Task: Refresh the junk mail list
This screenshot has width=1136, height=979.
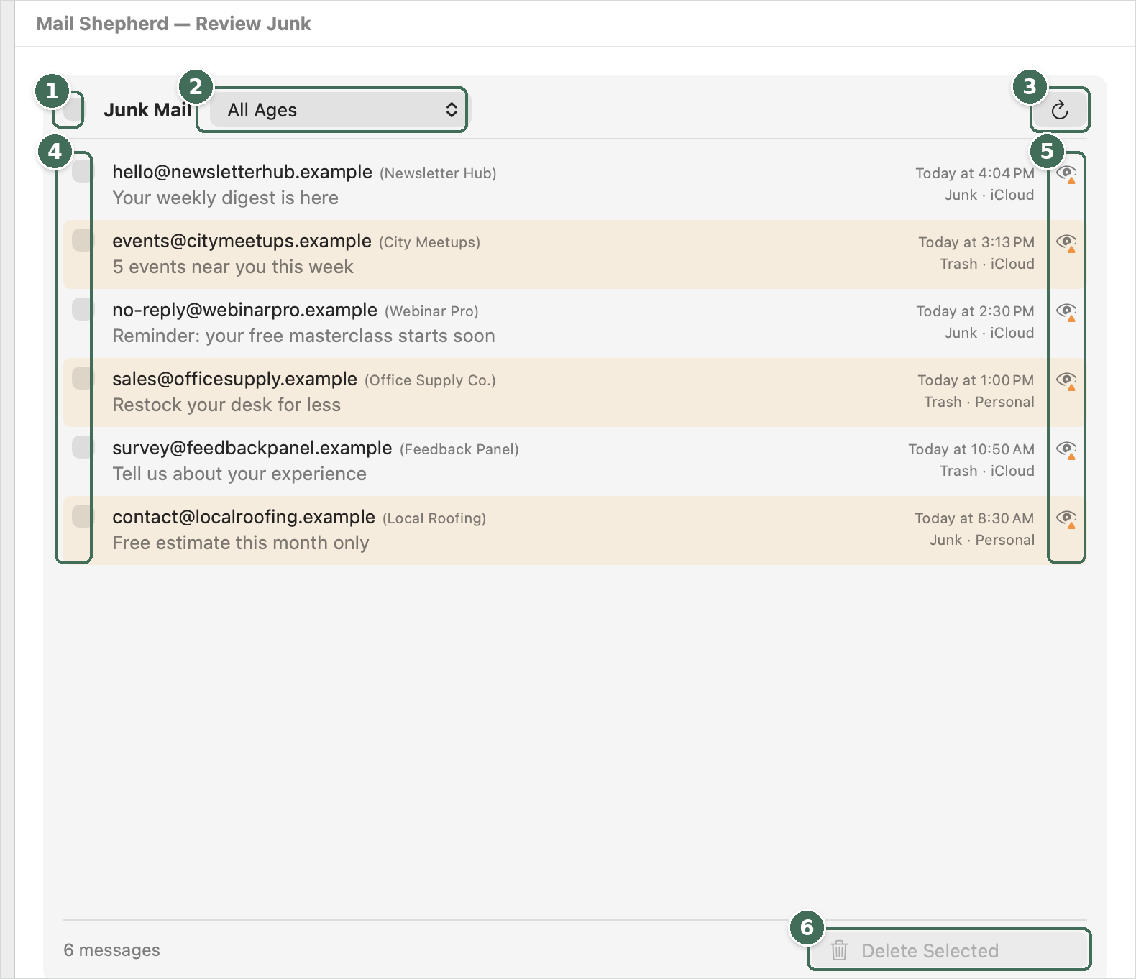Action: [x=1060, y=110]
